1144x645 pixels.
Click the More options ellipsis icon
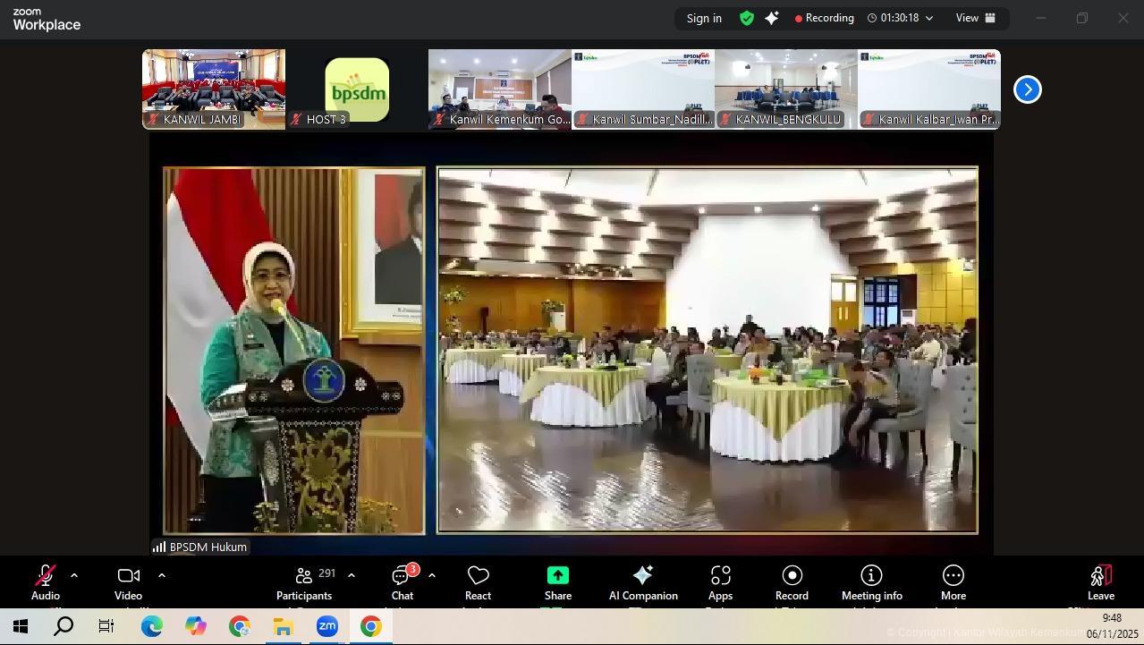tap(953, 575)
